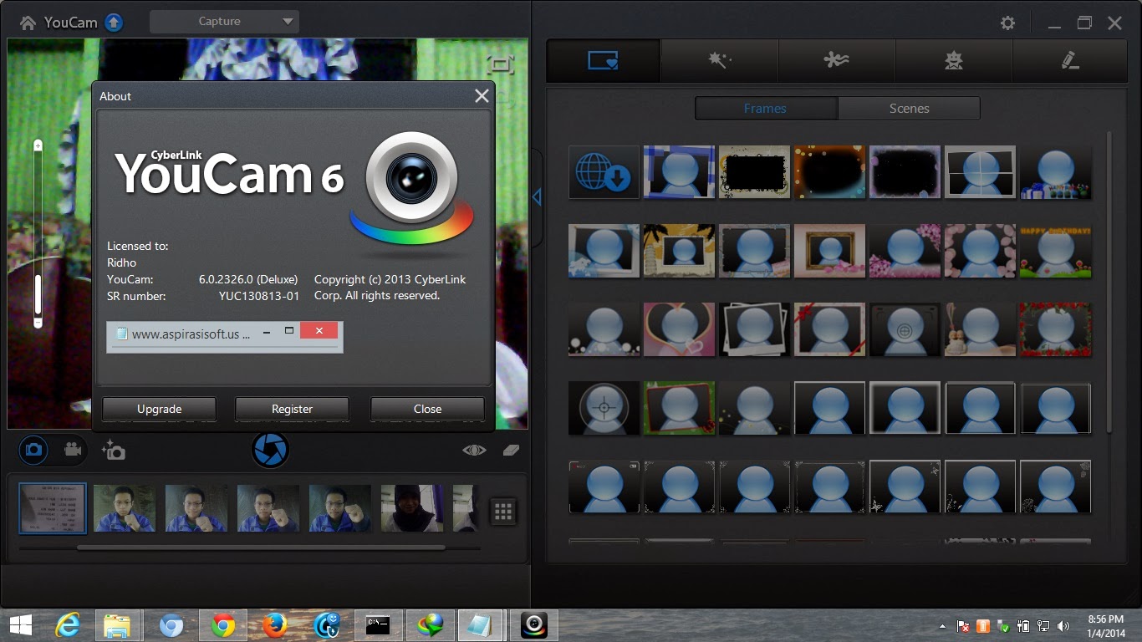1142x642 pixels.
Task: Click download more frames globe thumbnail
Action: [604, 173]
